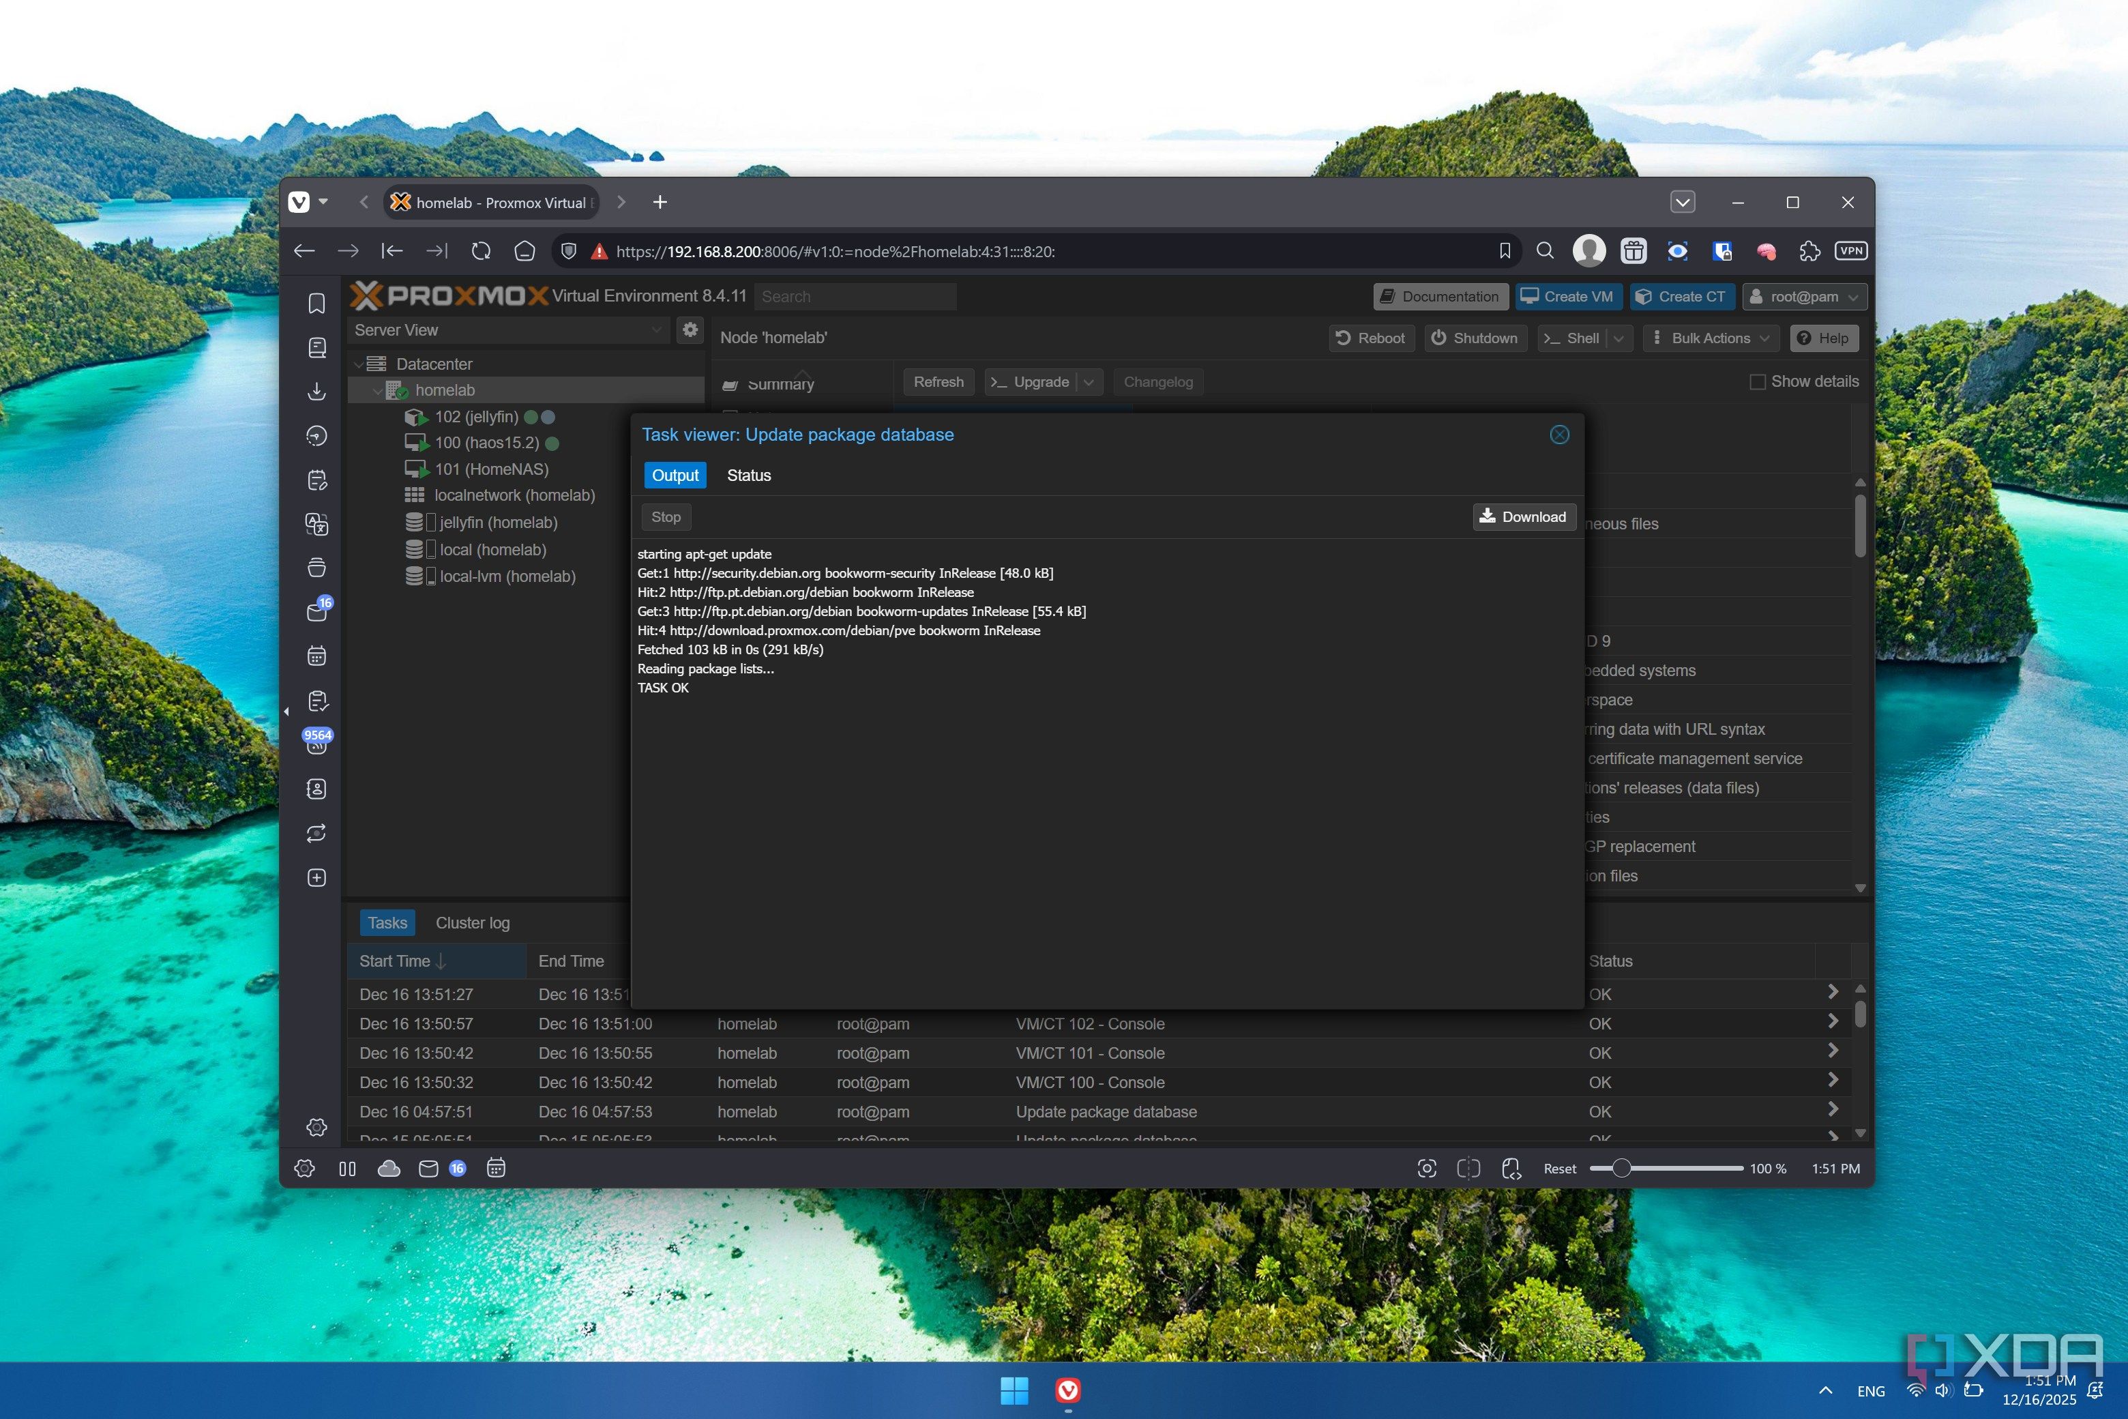Image resolution: width=2128 pixels, height=1419 pixels.
Task: Select the Tasks tab
Action: pyautogui.click(x=387, y=923)
